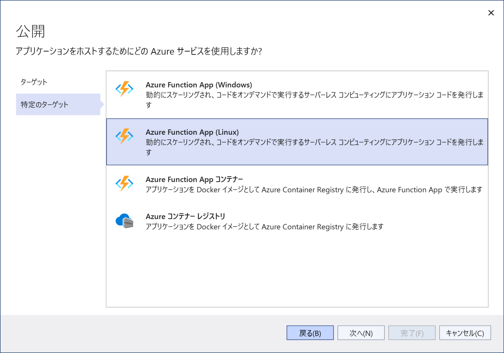
Task: Click the Docker image Function App description
Action: (314, 190)
